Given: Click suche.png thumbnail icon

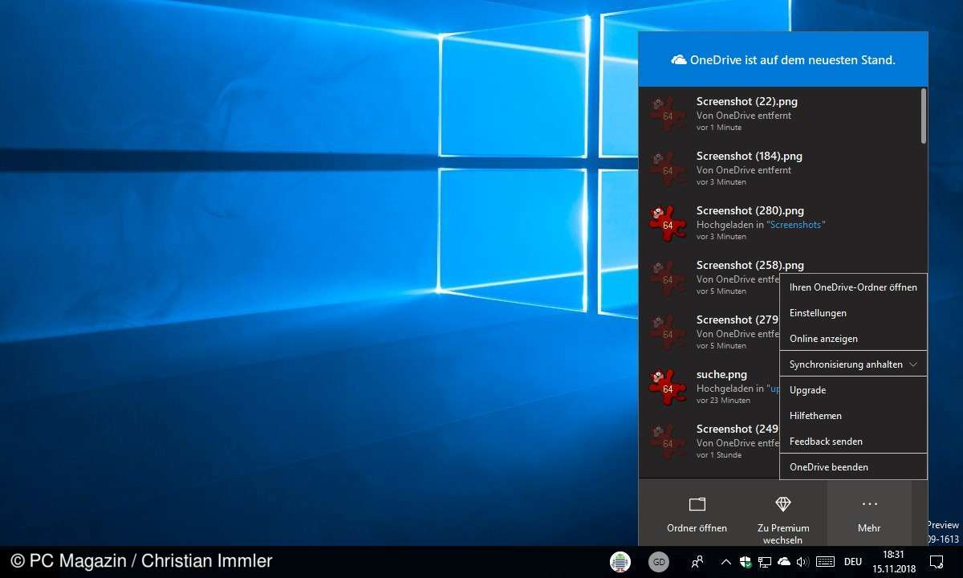Looking at the screenshot, I should point(668,387).
